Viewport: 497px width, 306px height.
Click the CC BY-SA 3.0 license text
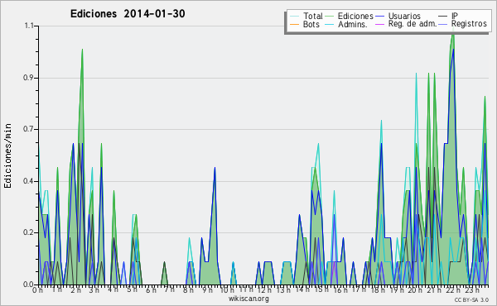point(471,299)
